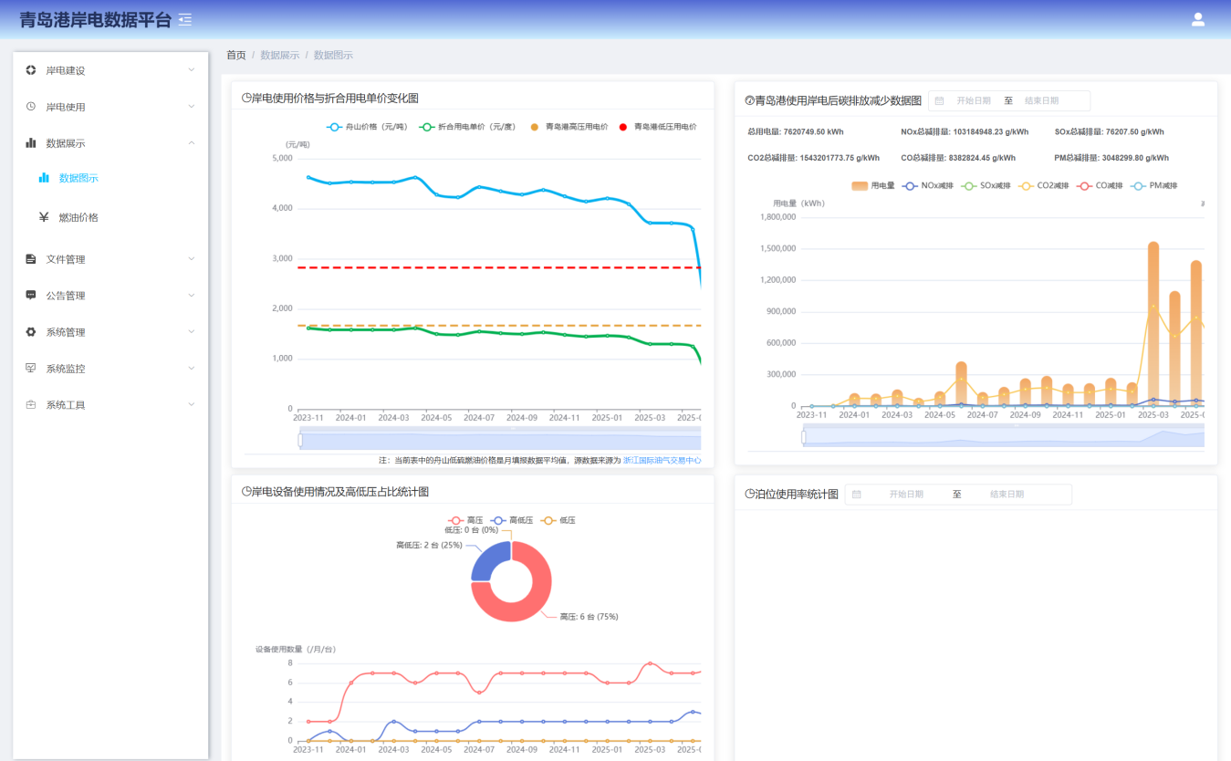The image size is (1231, 761).
Task: Click the clock icon before 岸电设备使用情况 title
Action: click(246, 492)
